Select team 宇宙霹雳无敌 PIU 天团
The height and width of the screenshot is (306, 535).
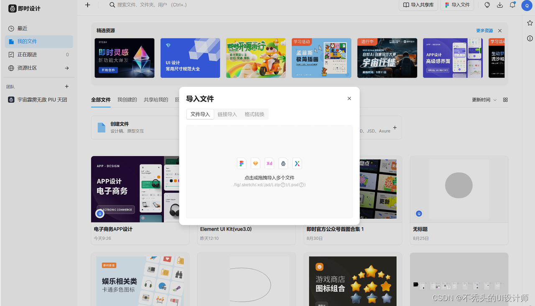39,100
